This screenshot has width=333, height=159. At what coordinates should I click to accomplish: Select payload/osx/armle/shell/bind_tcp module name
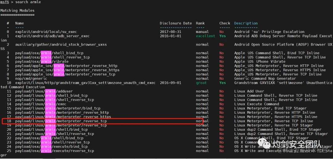pos(49,138)
